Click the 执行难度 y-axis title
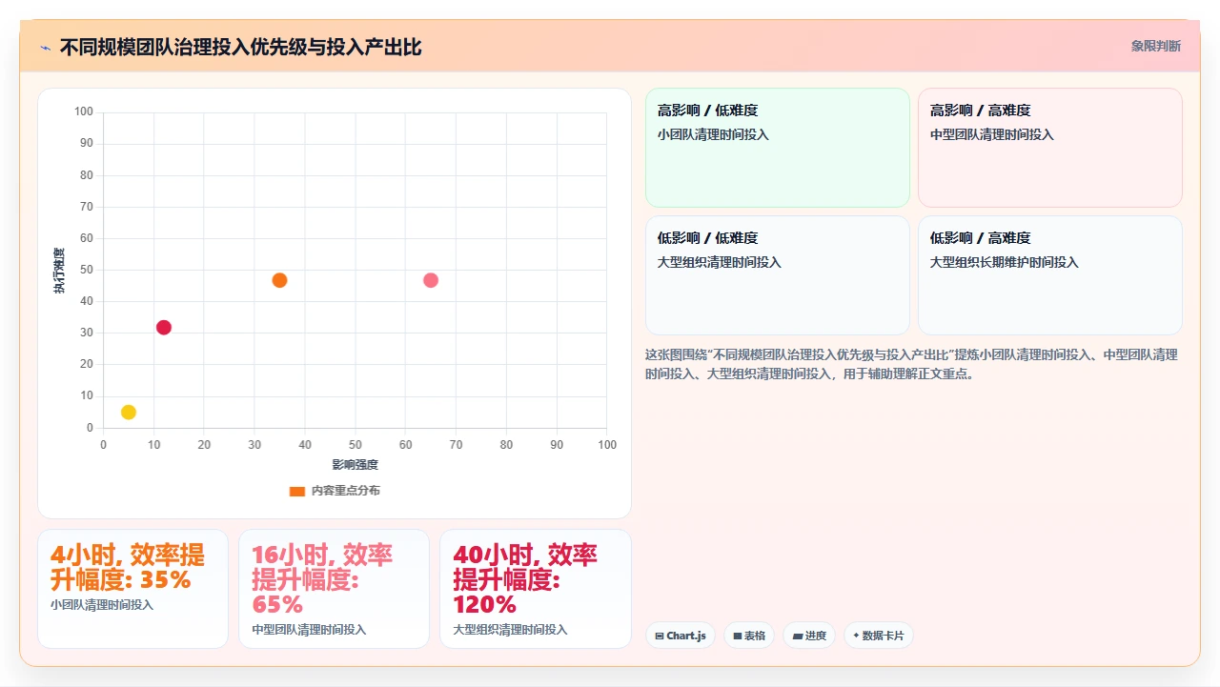1220x687 pixels. pyautogui.click(x=59, y=271)
